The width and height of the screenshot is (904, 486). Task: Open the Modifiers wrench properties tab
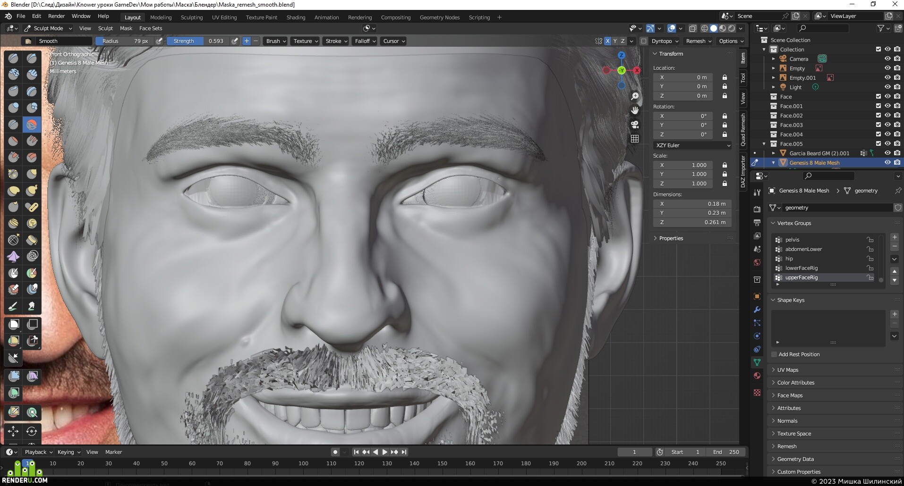point(757,310)
